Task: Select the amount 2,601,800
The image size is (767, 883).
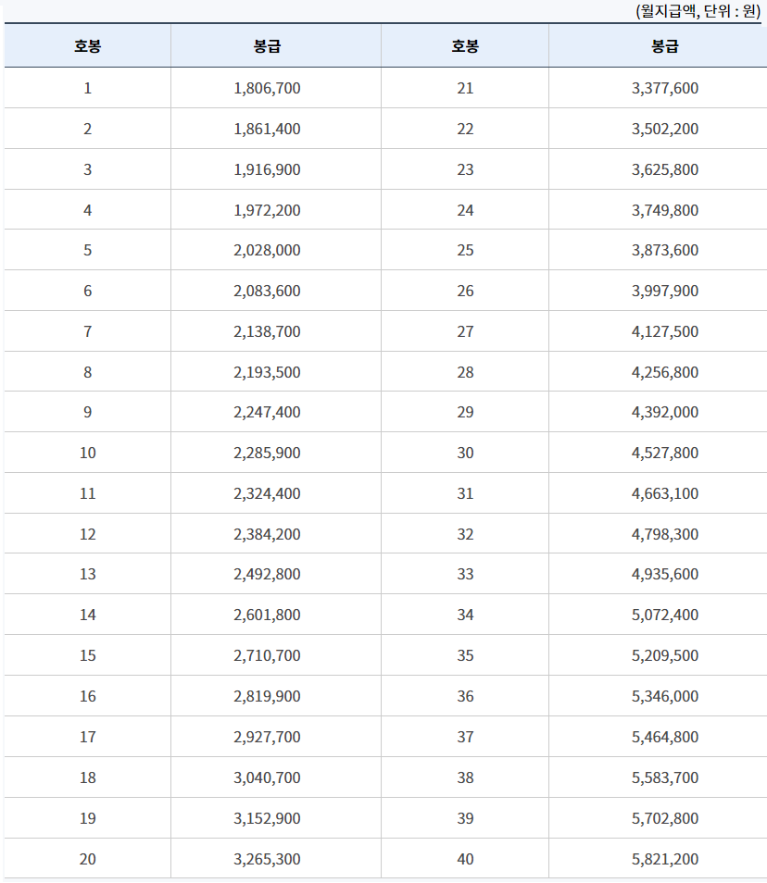Action: (267, 615)
